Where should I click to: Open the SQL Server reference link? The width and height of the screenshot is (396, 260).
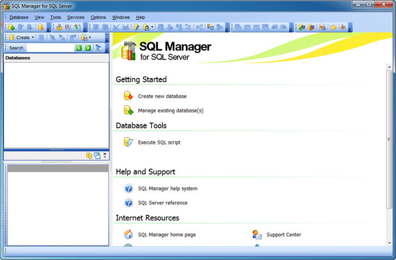coord(163,203)
